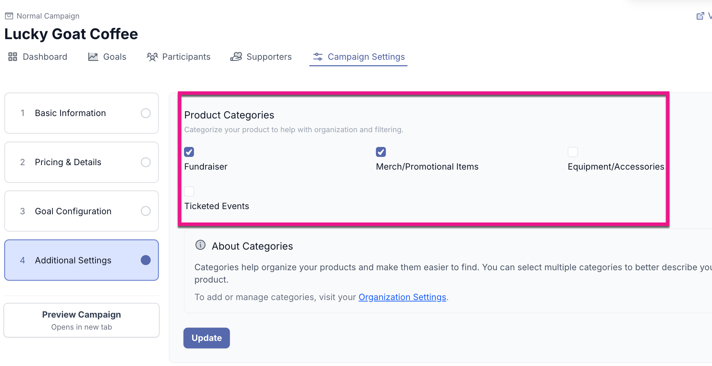Click the Update button

206,338
